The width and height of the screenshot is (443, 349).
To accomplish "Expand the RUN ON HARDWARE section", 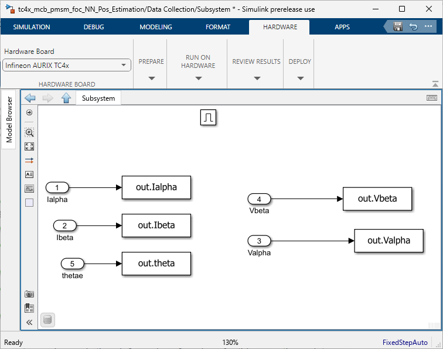I will [198, 78].
